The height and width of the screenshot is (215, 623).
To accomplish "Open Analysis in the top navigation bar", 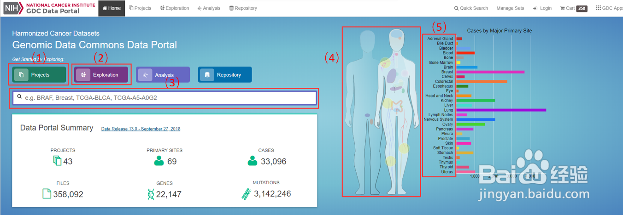I will tap(209, 8).
